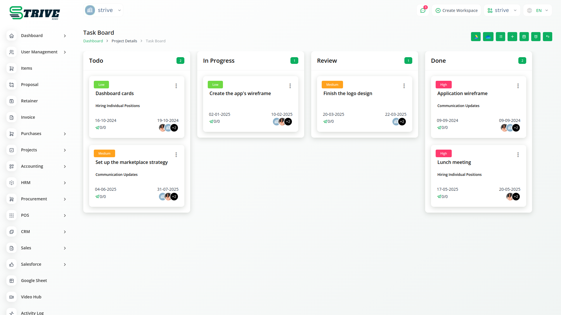Open Google Sheet in the sidebar
The width and height of the screenshot is (561, 315).
tap(34, 281)
